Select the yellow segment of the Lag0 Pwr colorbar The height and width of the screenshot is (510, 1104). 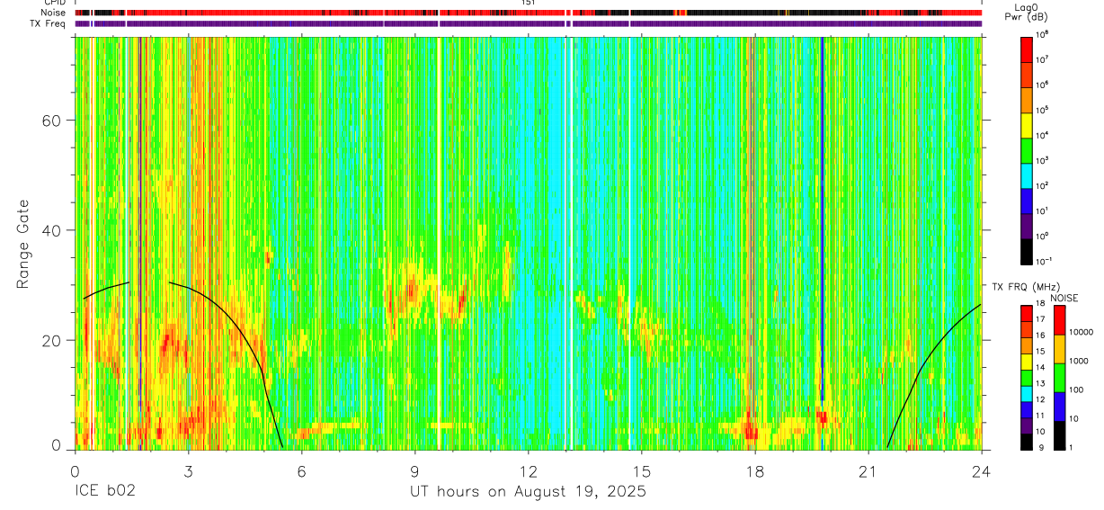[x=1027, y=126]
